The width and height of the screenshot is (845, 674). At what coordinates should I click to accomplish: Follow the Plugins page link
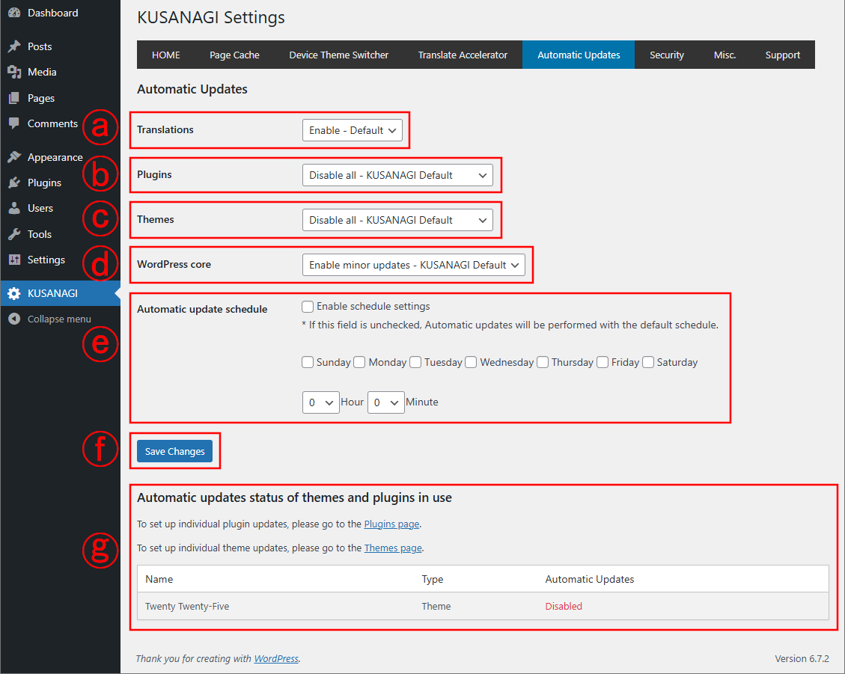tap(391, 524)
